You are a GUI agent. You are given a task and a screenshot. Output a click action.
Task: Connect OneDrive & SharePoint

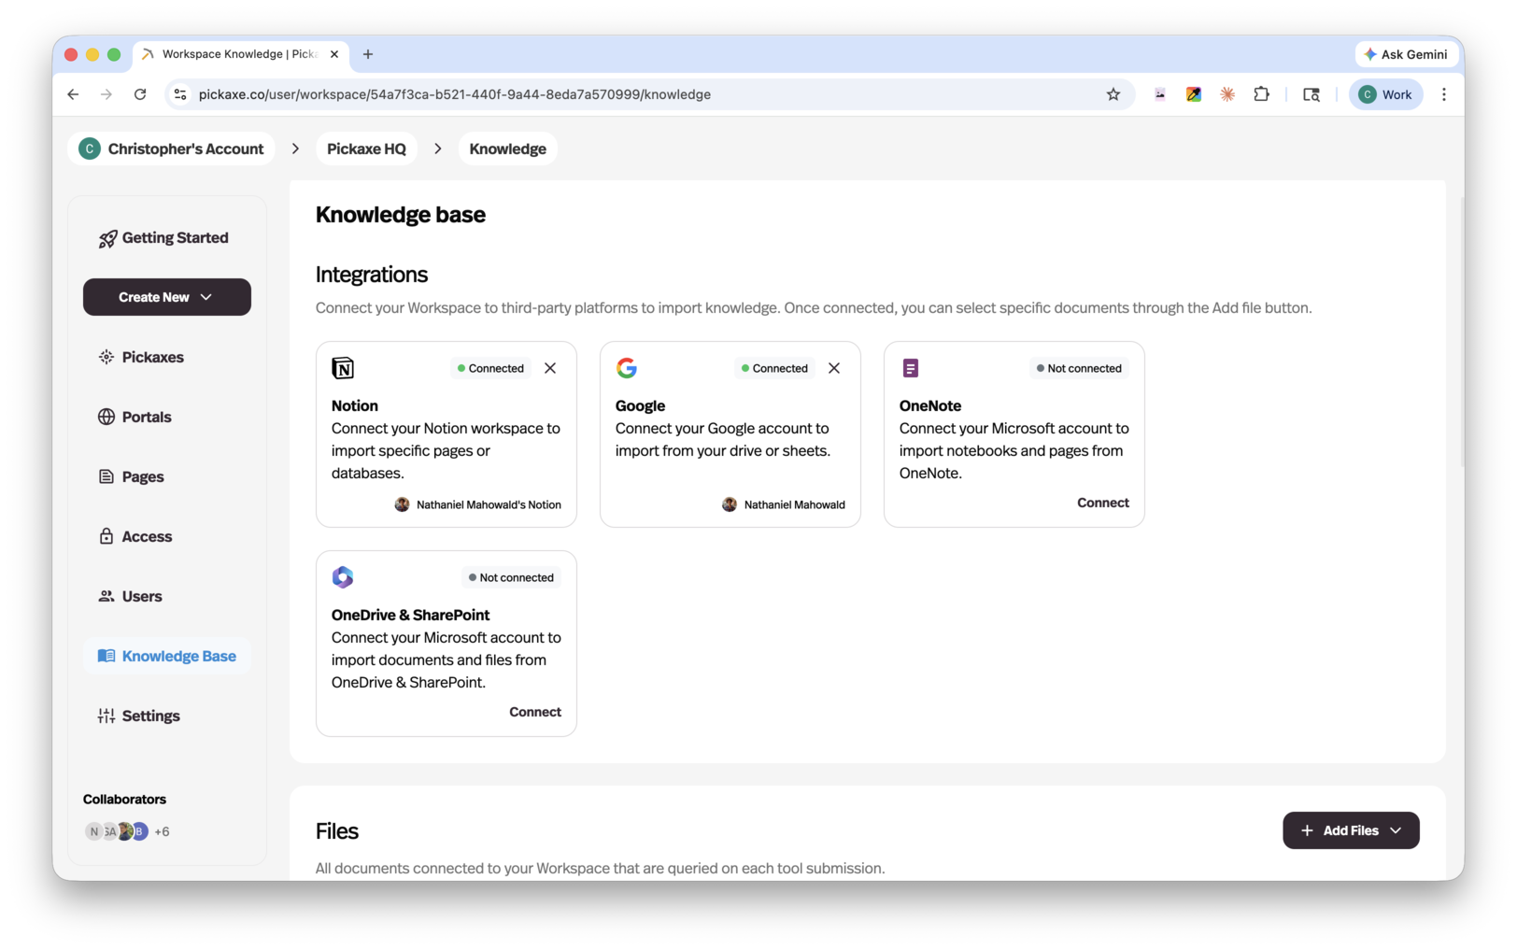pyautogui.click(x=534, y=711)
